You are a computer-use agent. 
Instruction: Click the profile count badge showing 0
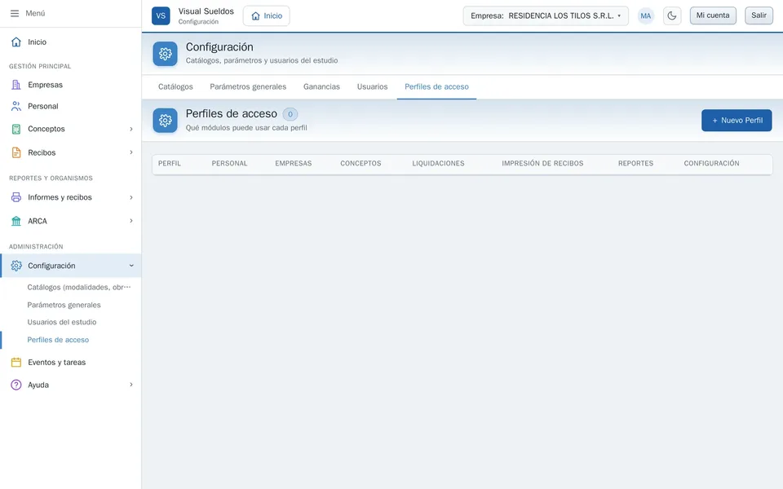[290, 114]
